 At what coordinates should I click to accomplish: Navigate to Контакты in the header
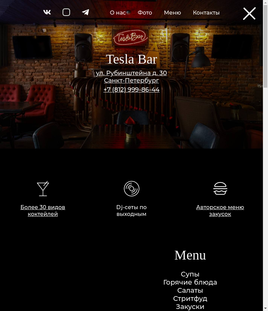pyautogui.click(x=206, y=13)
